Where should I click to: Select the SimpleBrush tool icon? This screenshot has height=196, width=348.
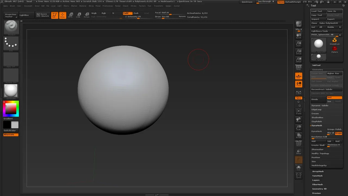point(334,41)
